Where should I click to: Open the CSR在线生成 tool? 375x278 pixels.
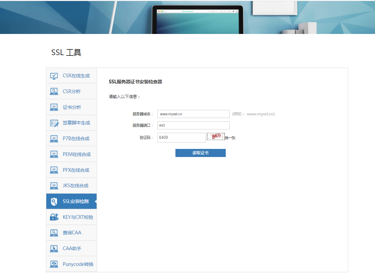(x=71, y=76)
